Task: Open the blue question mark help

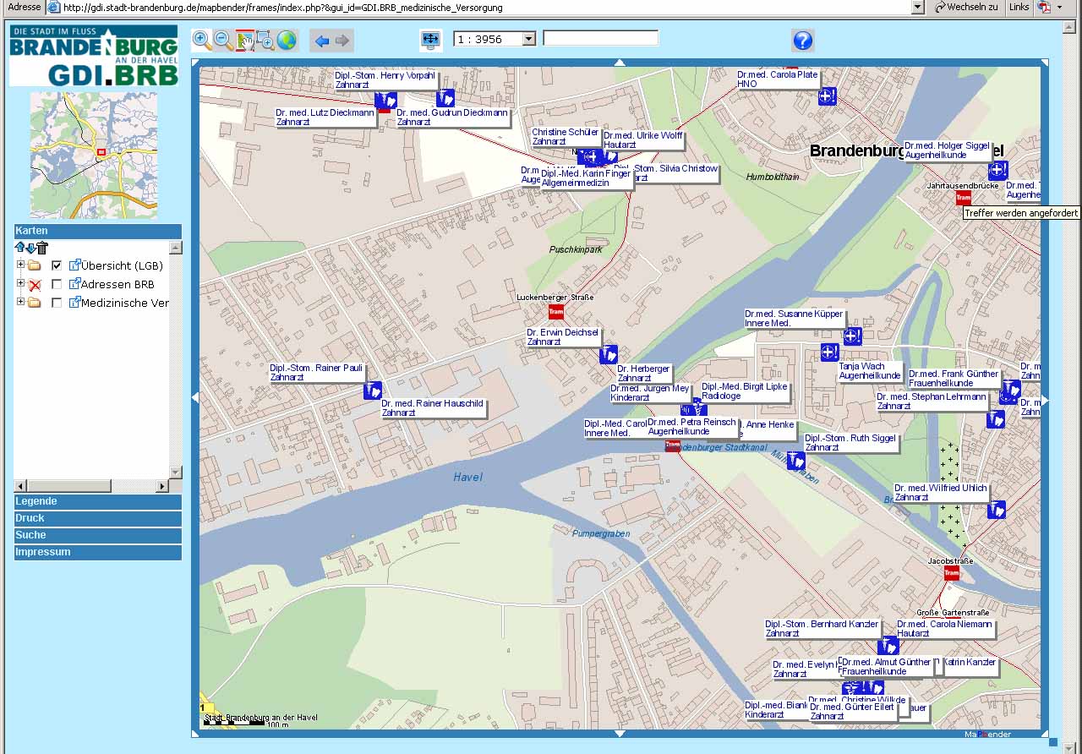Action: pos(802,40)
